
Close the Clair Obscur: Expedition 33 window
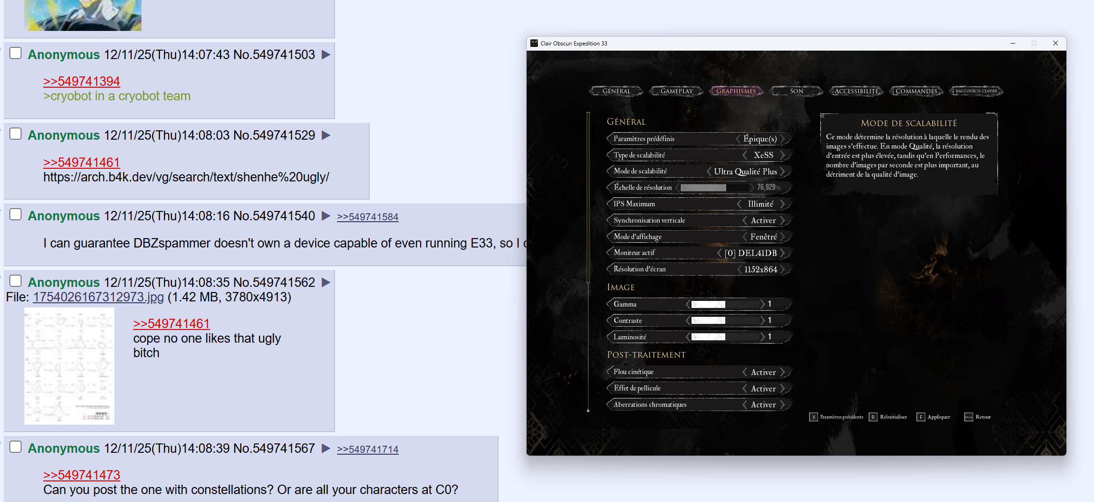click(x=1056, y=43)
